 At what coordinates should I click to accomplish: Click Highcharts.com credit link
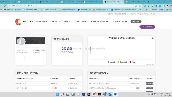[150, 64]
